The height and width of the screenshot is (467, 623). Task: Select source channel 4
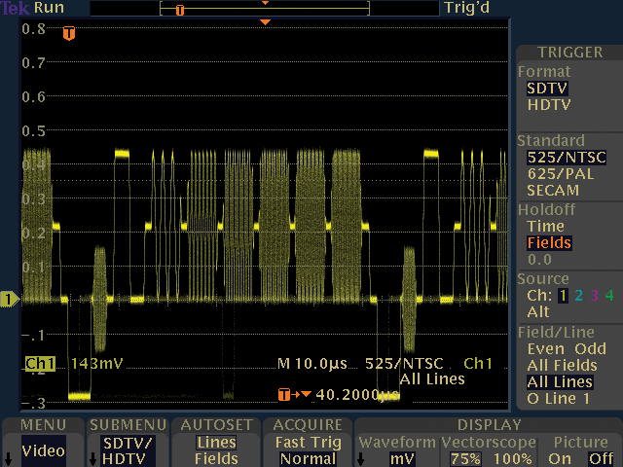click(608, 296)
